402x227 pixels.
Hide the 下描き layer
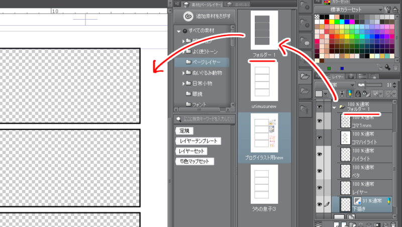coord(319,204)
